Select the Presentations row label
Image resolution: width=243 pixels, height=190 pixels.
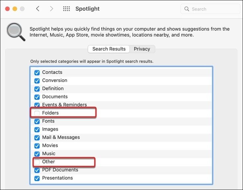(x=57, y=178)
